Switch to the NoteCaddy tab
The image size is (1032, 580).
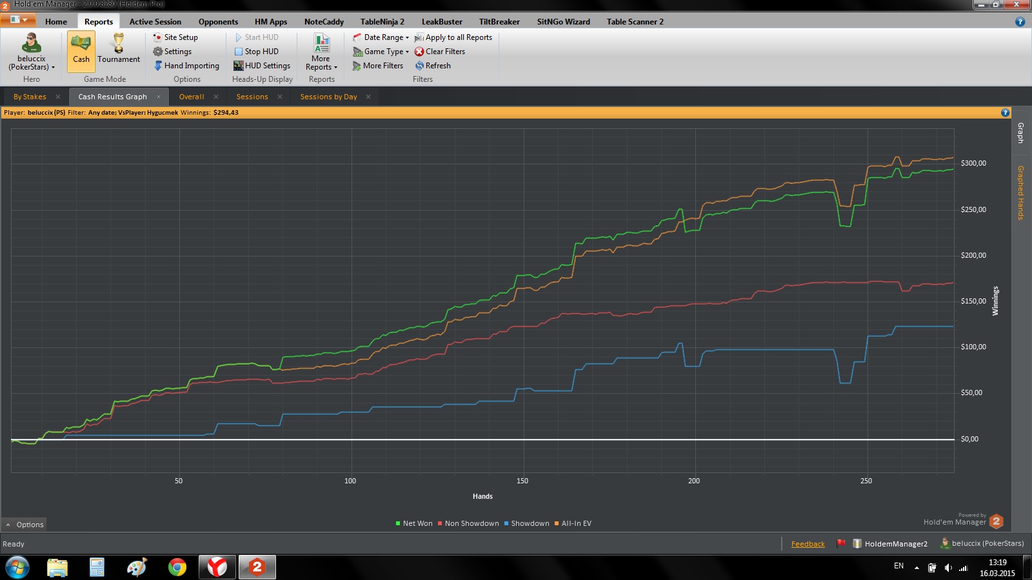click(x=324, y=22)
